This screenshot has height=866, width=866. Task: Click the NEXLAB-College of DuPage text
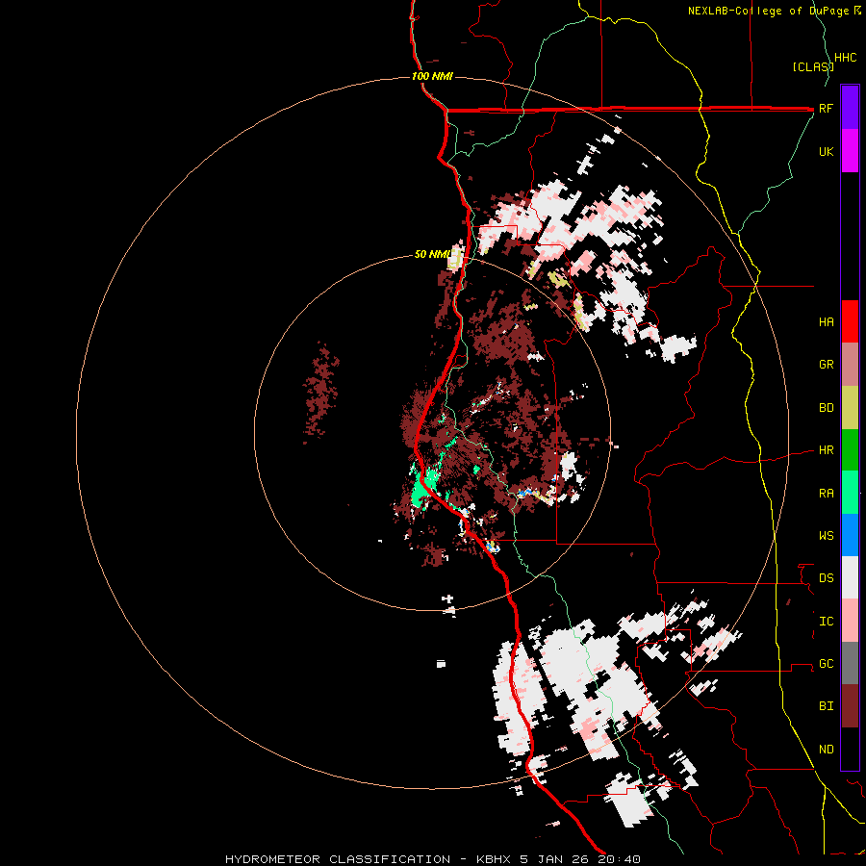768,11
